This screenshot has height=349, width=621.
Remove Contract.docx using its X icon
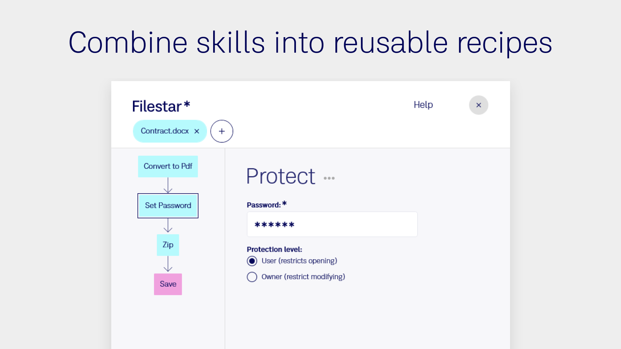[x=197, y=131]
